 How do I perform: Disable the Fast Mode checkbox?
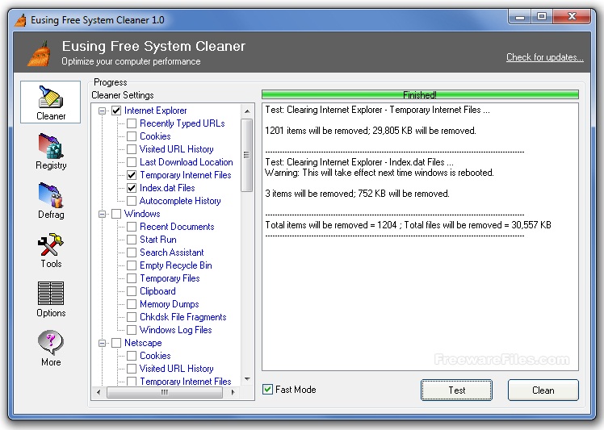[x=268, y=390]
